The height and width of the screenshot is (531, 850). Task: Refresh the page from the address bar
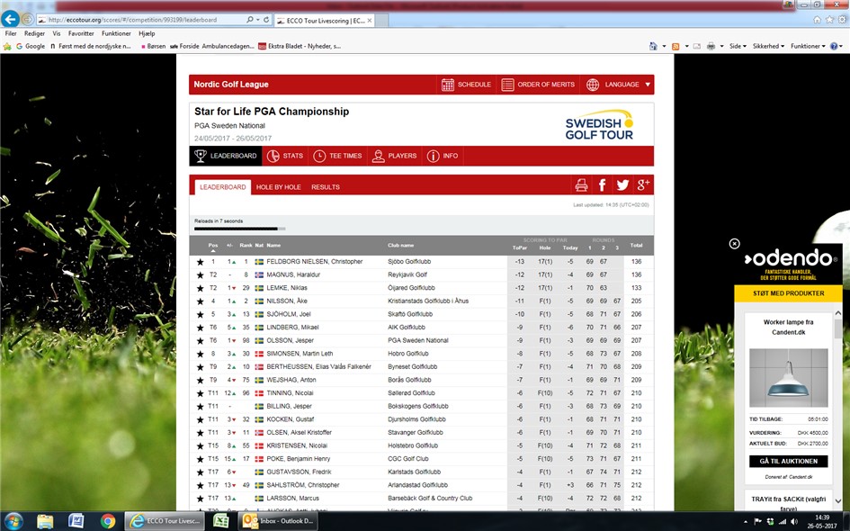click(266, 20)
